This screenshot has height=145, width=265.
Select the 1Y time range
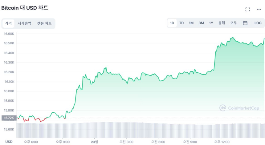point(211,23)
